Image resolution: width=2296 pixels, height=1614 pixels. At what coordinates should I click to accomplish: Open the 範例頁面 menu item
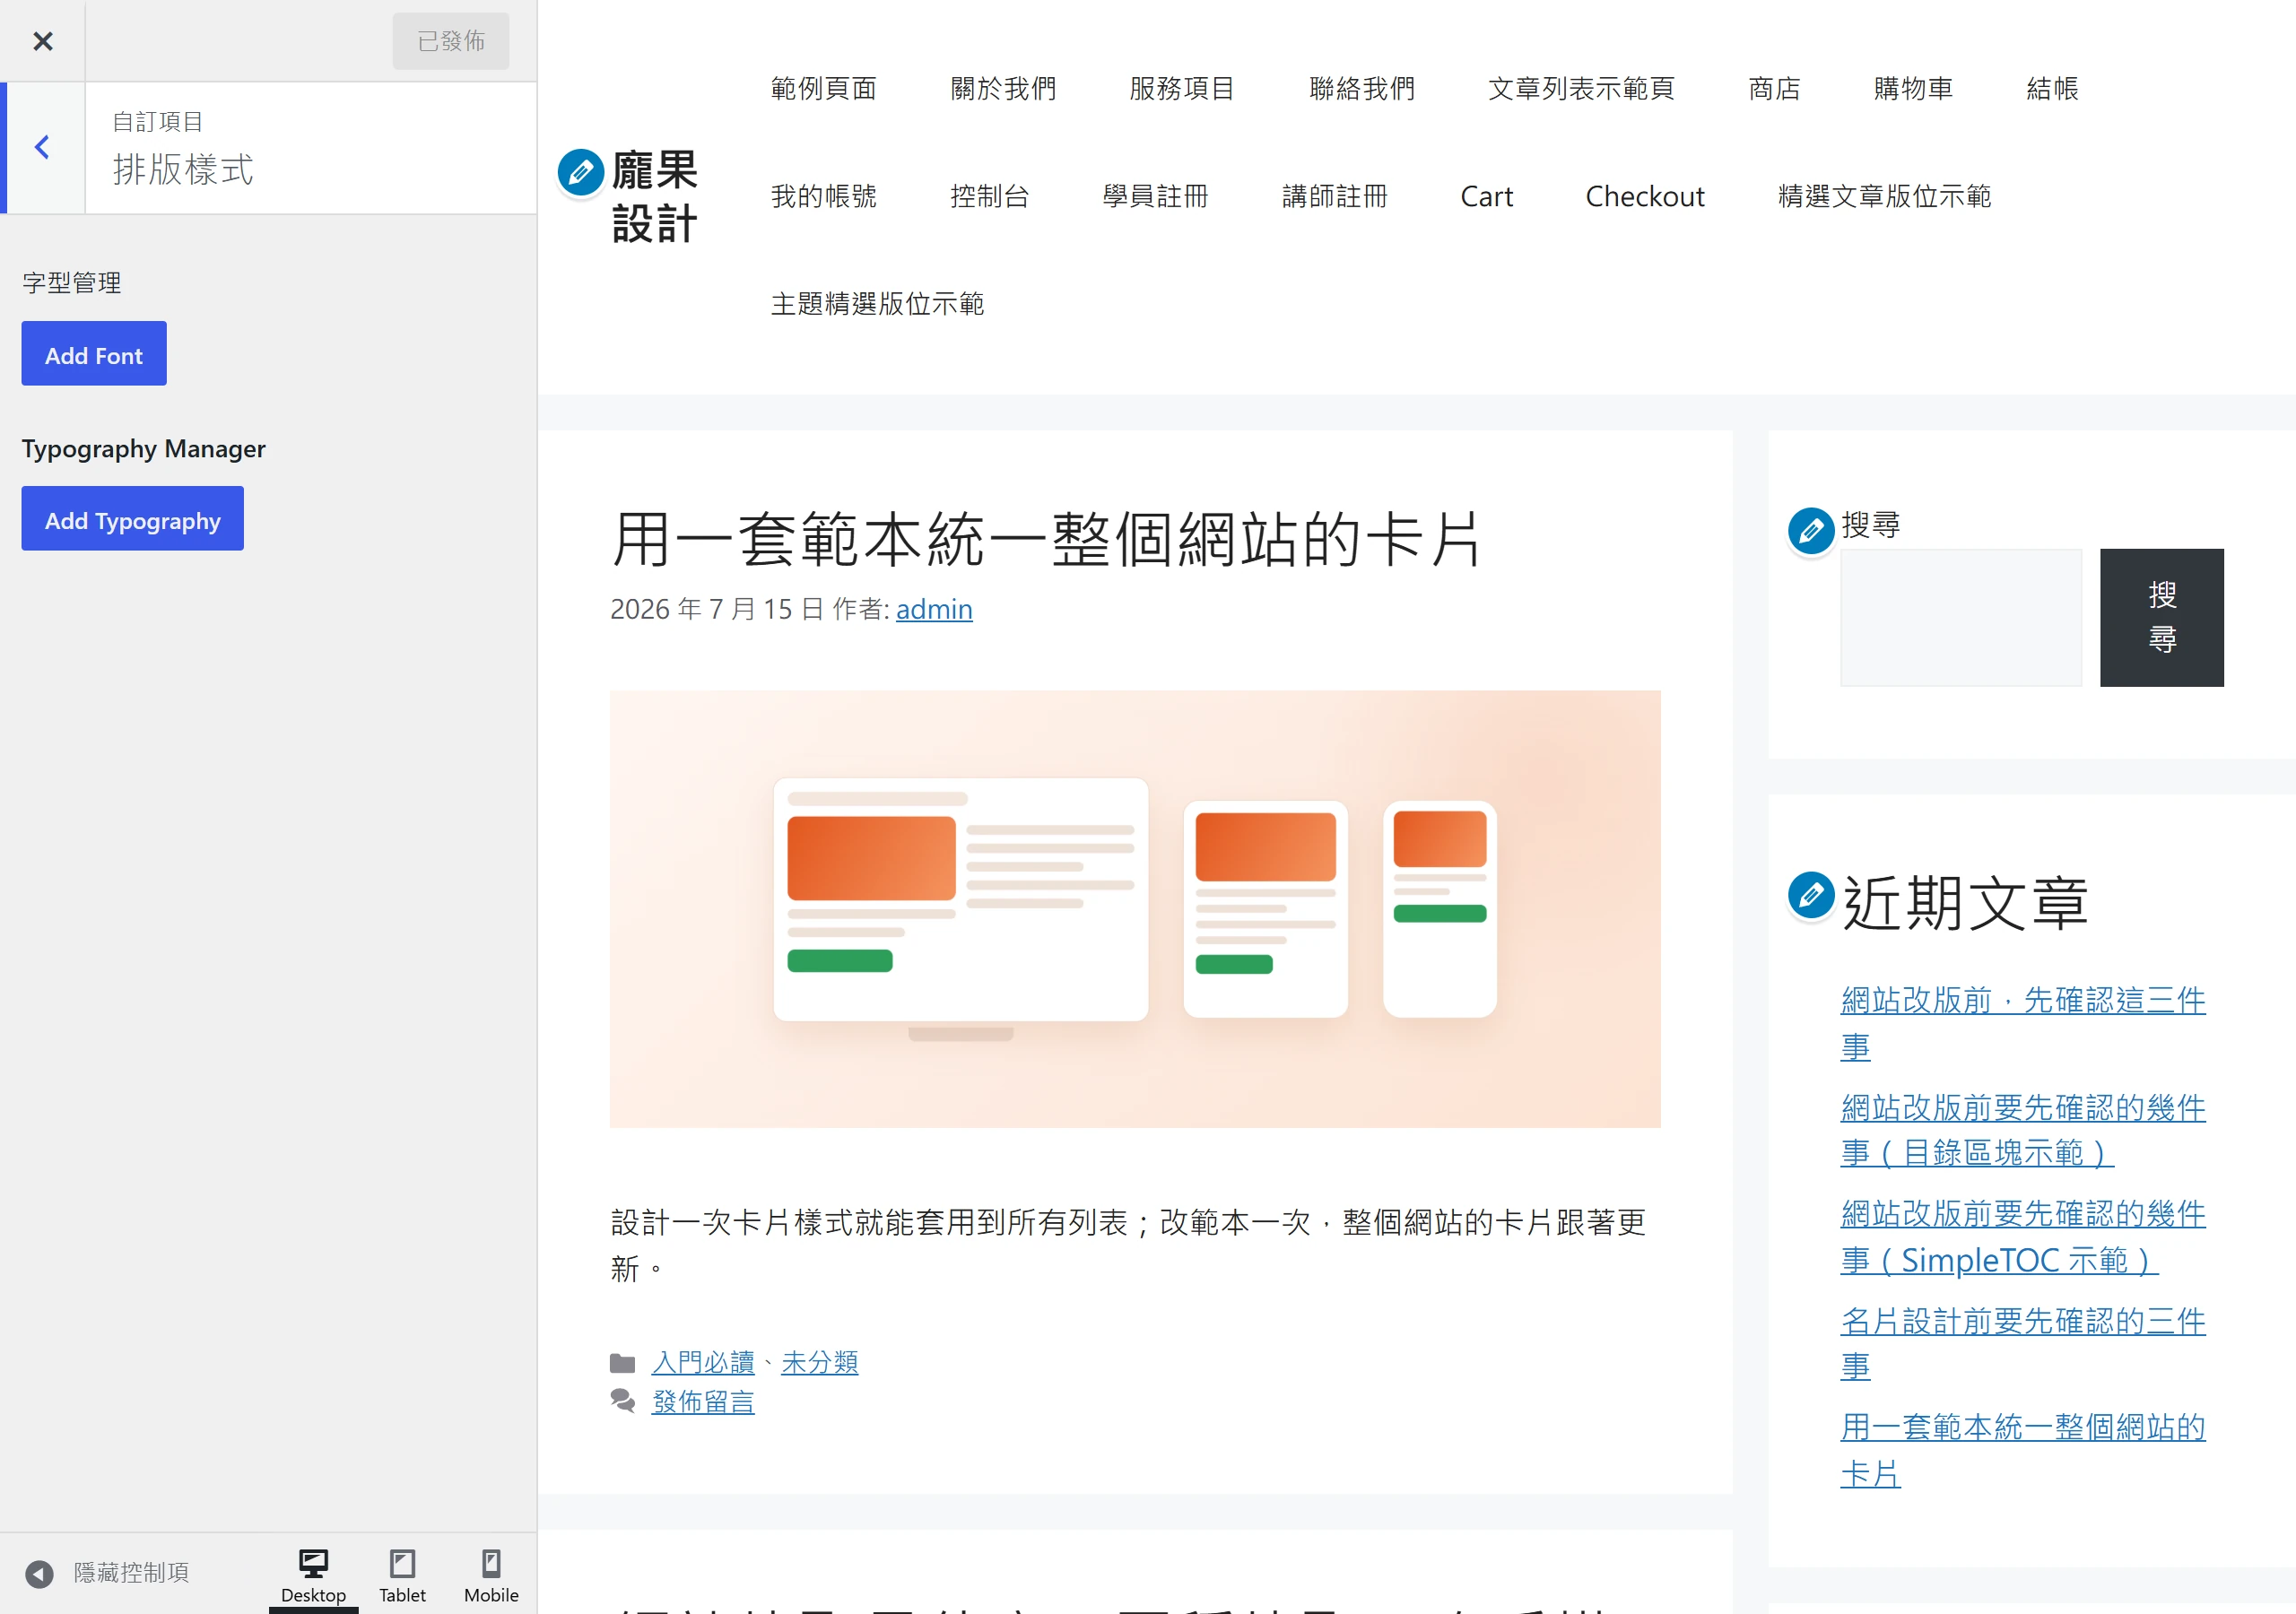click(824, 89)
